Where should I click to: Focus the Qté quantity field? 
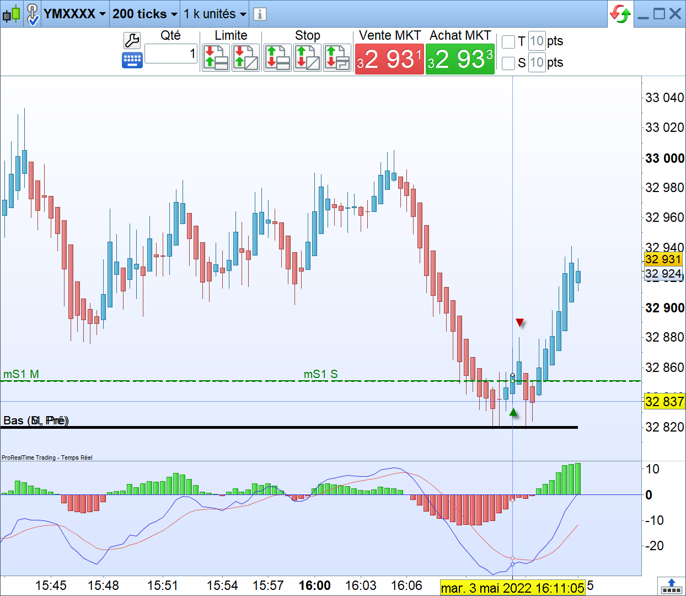click(171, 54)
